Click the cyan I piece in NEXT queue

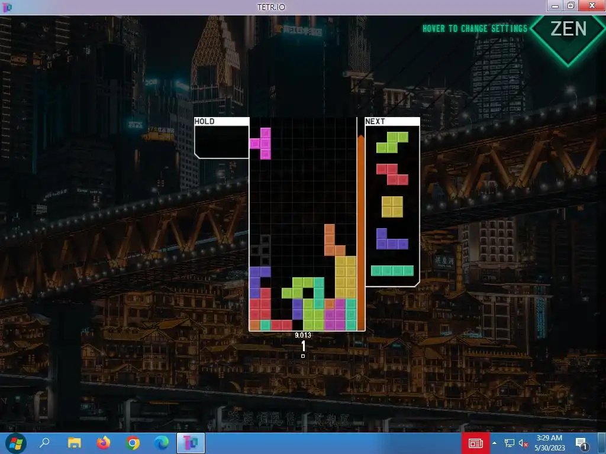pyautogui.click(x=392, y=271)
